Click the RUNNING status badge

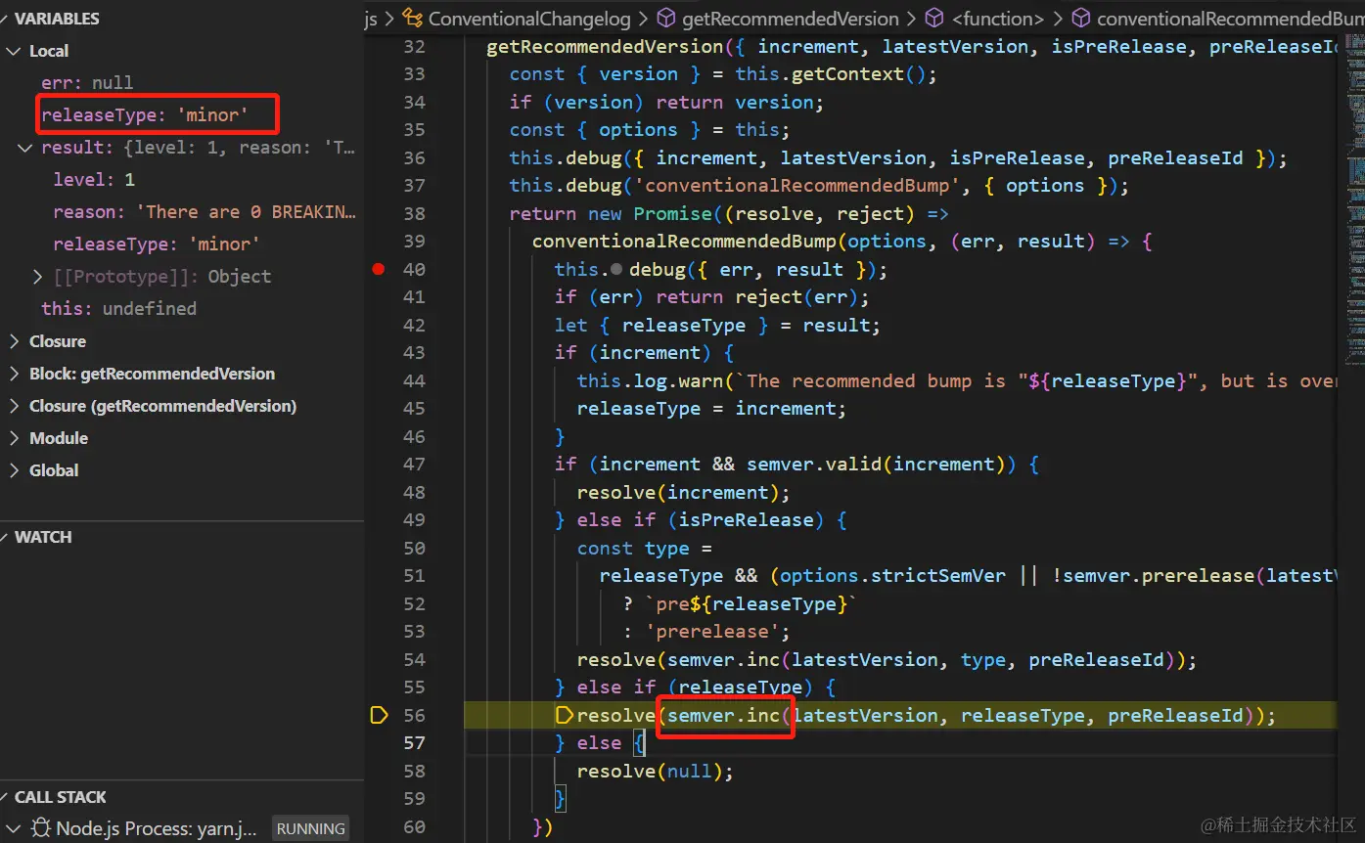coord(310,828)
